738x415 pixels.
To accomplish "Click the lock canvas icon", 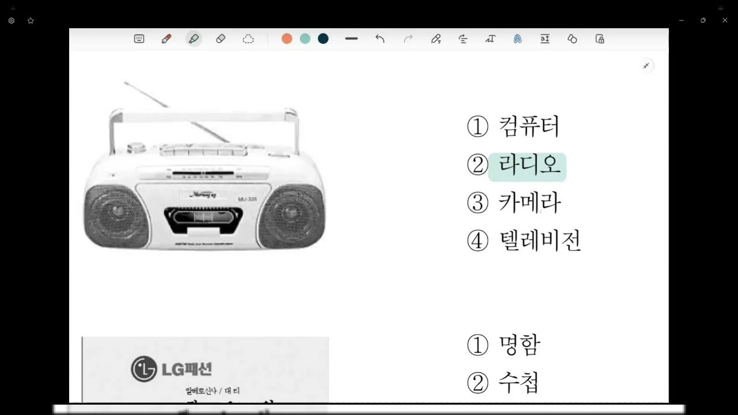I will pos(600,39).
